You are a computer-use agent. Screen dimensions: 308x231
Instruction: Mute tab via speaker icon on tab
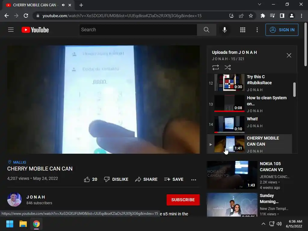point(63,5)
